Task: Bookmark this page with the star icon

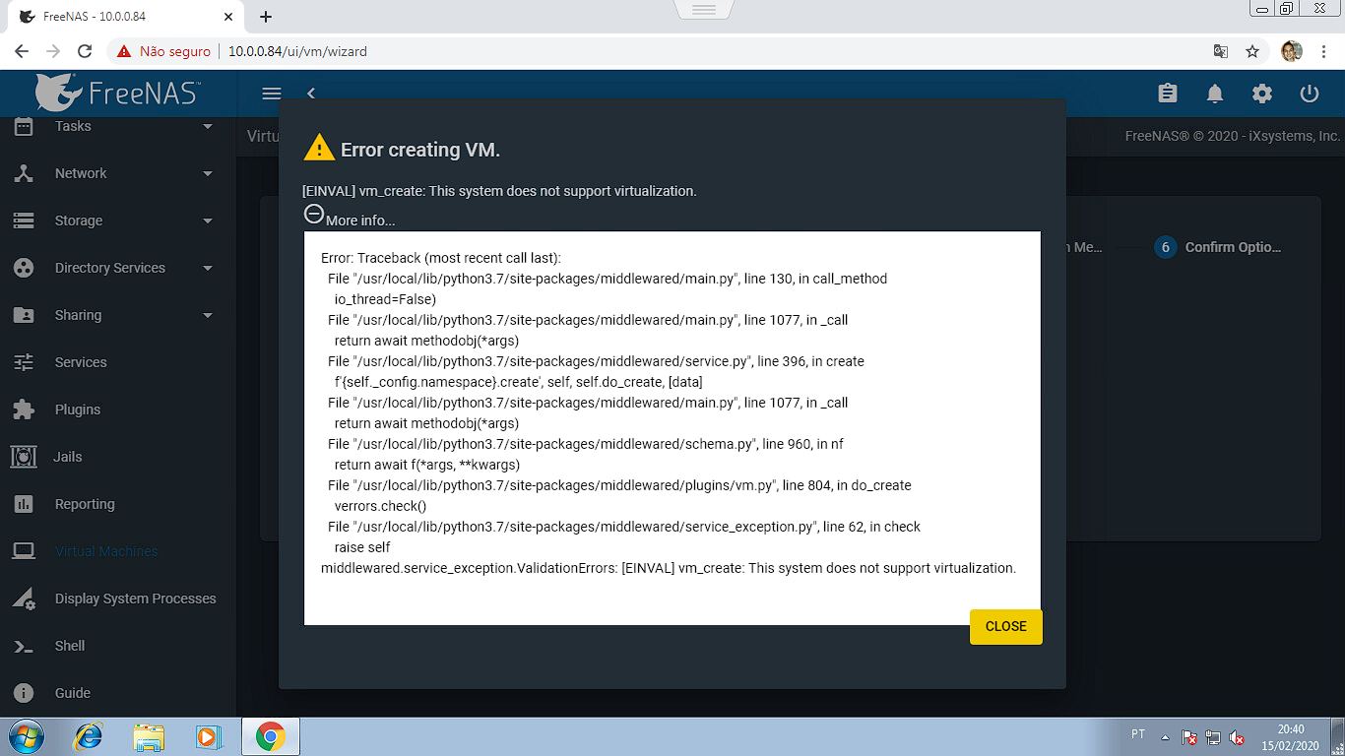Action: click(1252, 51)
